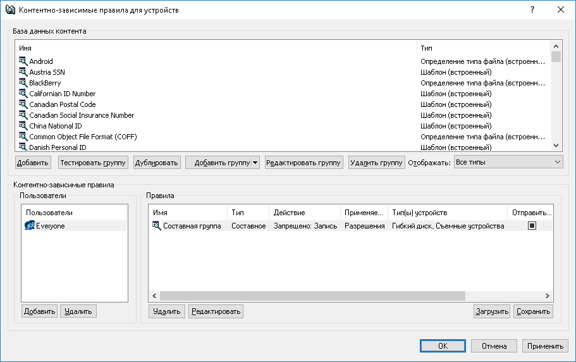Click the help question mark button
576x362 pixels.
(x=532, y=9)
